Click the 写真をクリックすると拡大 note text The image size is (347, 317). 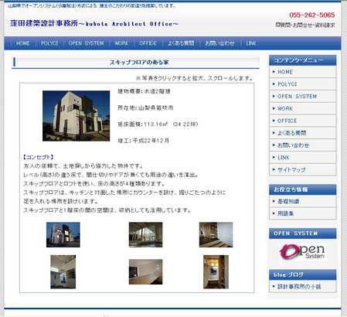tap(195, 78)
